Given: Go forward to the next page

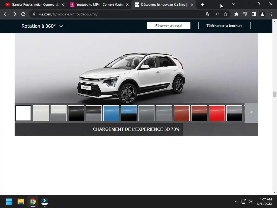Looking at the screenshot, I should [x=15, y=14].
